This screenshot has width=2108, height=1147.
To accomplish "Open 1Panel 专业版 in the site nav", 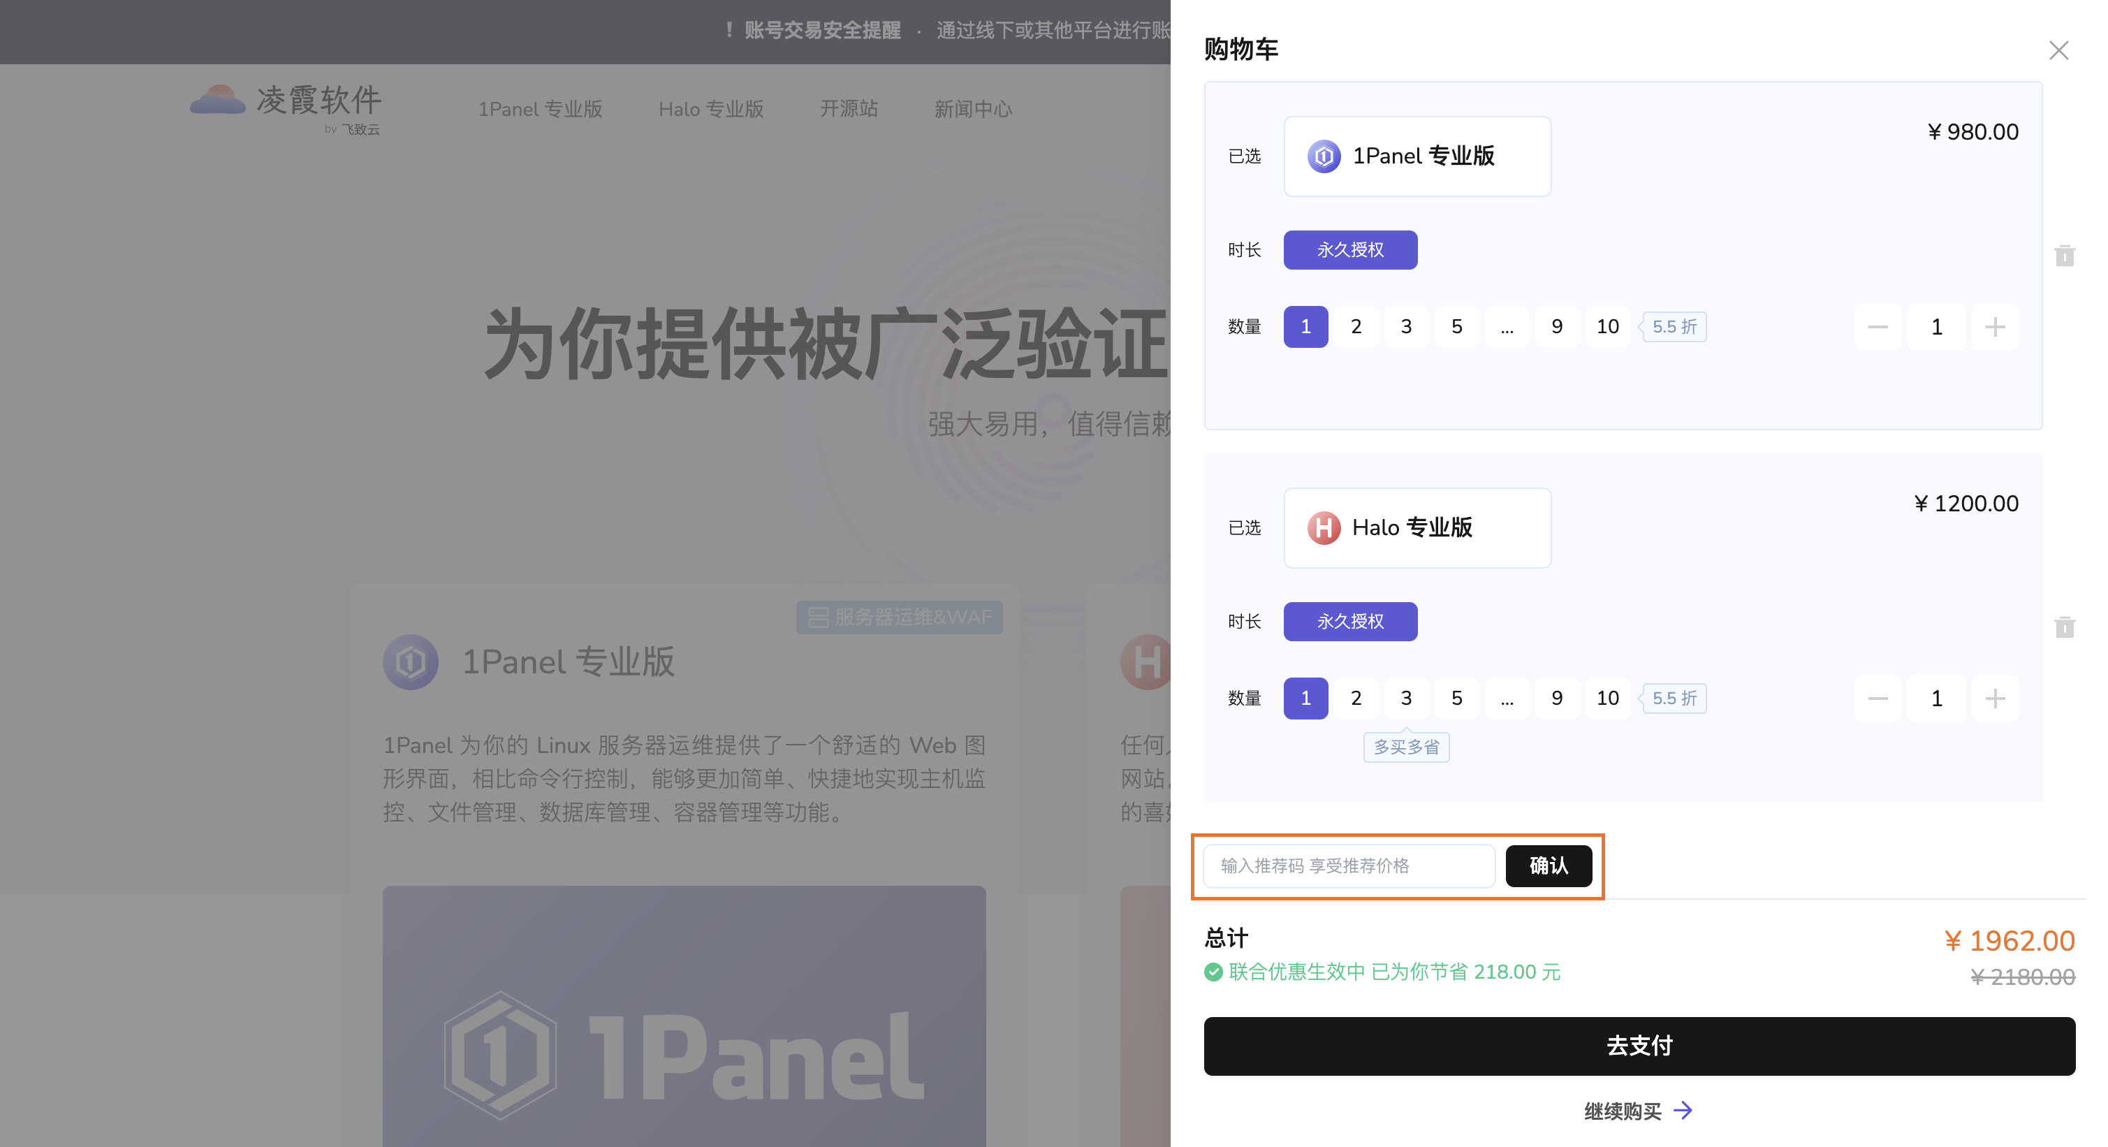I will [x=540, y=109].
